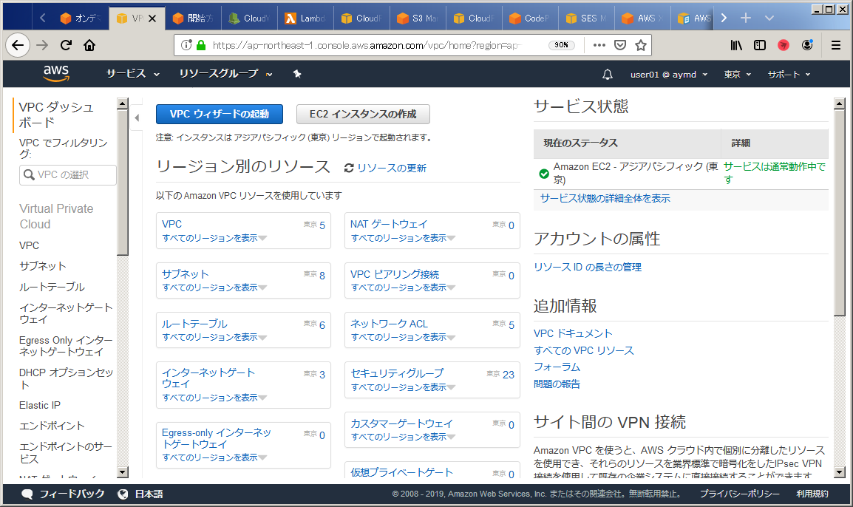Click the VPC の選択 filter field
The image size is (853, 507).
tap(67, 175)
